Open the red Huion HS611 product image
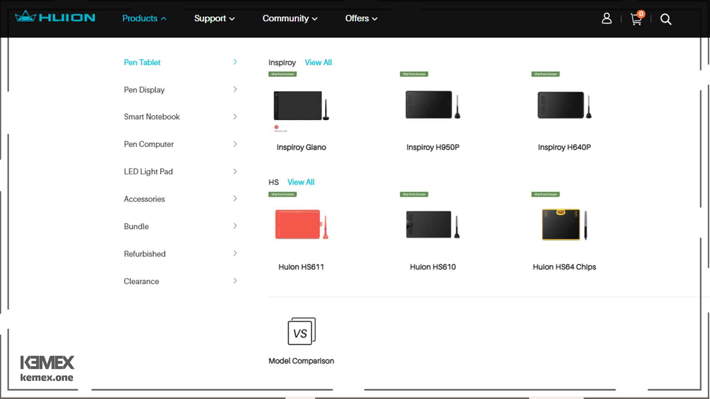This screenshot has height=399, width=710. tap(301, 224)
